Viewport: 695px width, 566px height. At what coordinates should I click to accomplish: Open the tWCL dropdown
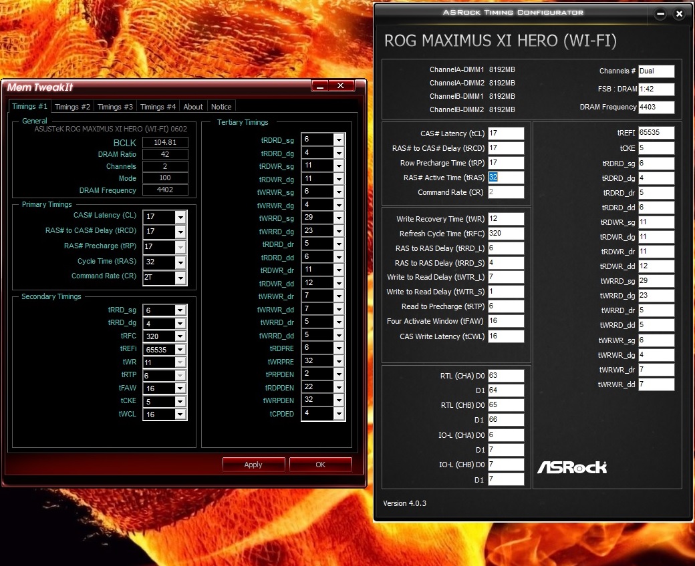click(x=180, y=414)
